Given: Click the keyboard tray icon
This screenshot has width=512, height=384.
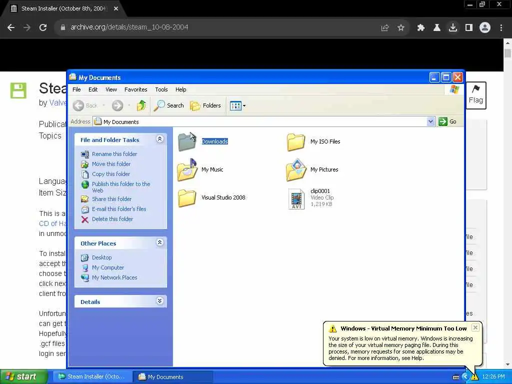Looking at the screenshot, I should (x=456, y=377).
